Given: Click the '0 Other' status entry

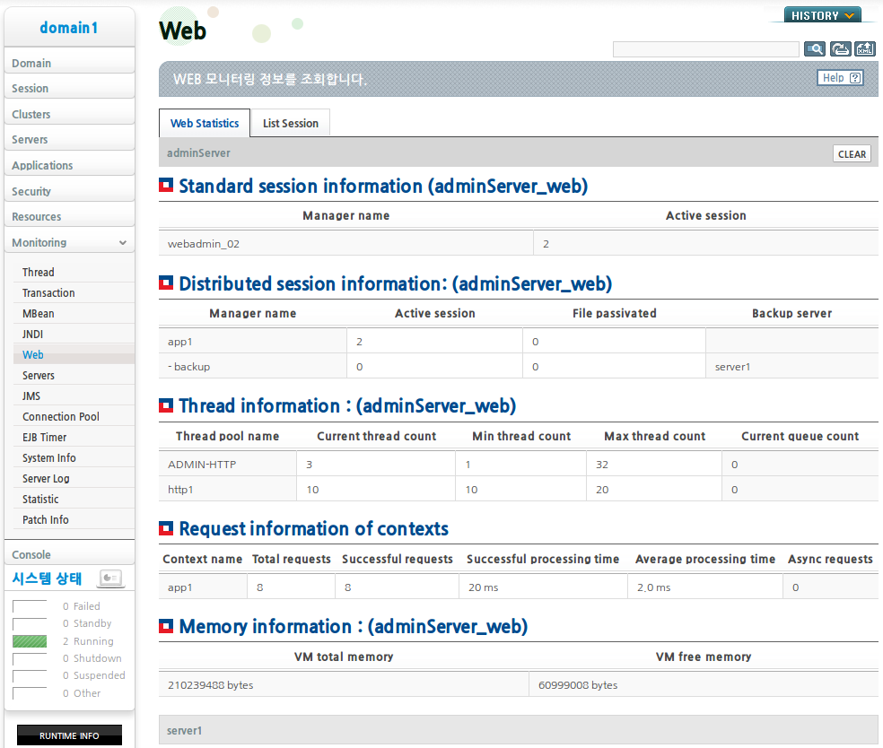Looking at the screenshot, I should tap(82, 693).
